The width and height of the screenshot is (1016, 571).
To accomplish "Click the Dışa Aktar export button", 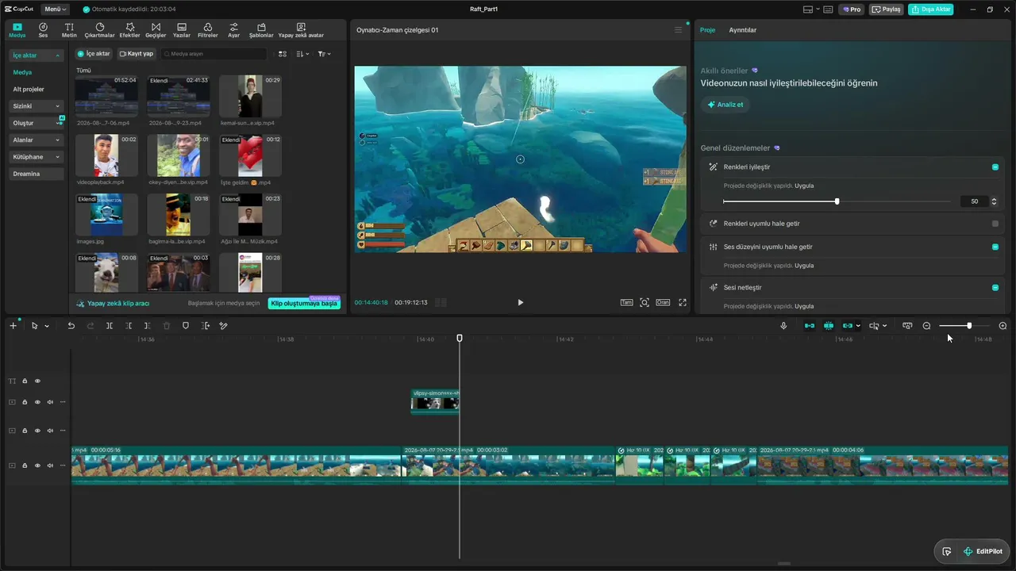I will (x=931, y=10).
